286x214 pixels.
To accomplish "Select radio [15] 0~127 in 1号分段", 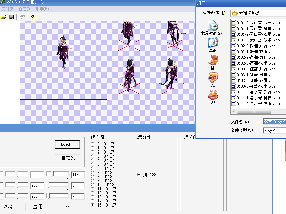I will 93,205.
